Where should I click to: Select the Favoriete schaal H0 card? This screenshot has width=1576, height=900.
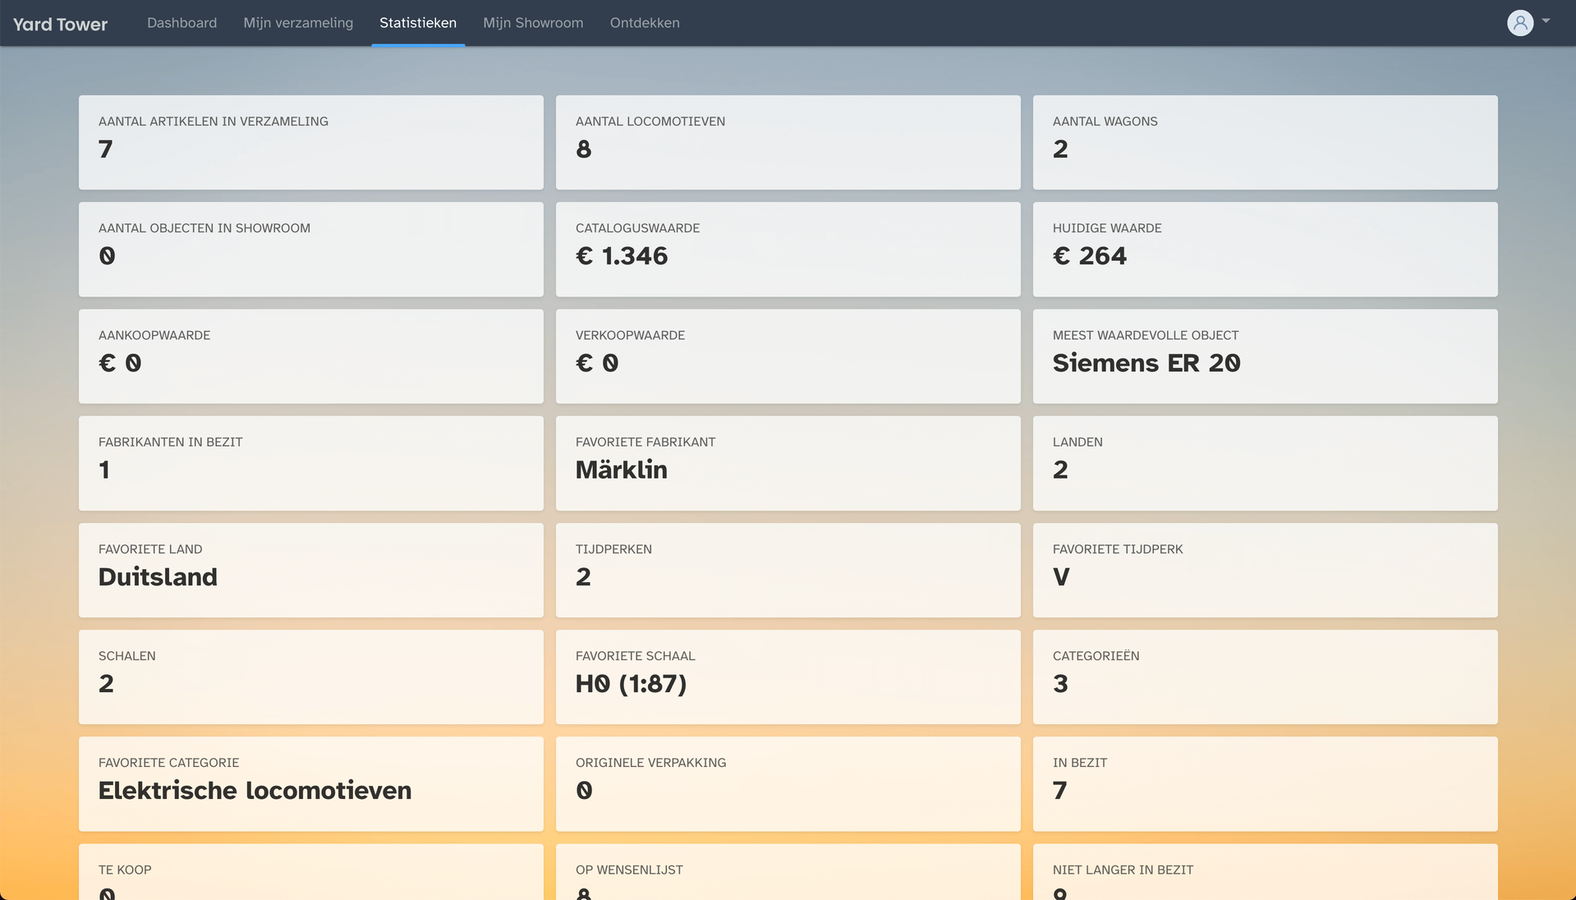pos(788,677)
